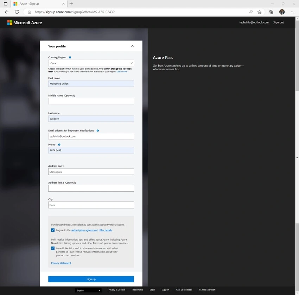Click the info icon next to Country/Region

pyautogui.click(x=70, y=57)
